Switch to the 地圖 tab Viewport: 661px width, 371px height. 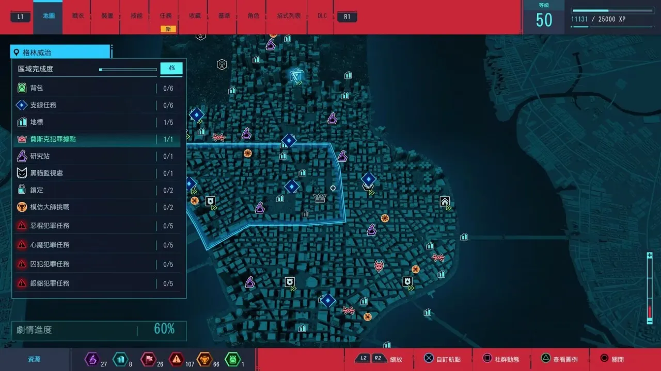coord(49,16)
